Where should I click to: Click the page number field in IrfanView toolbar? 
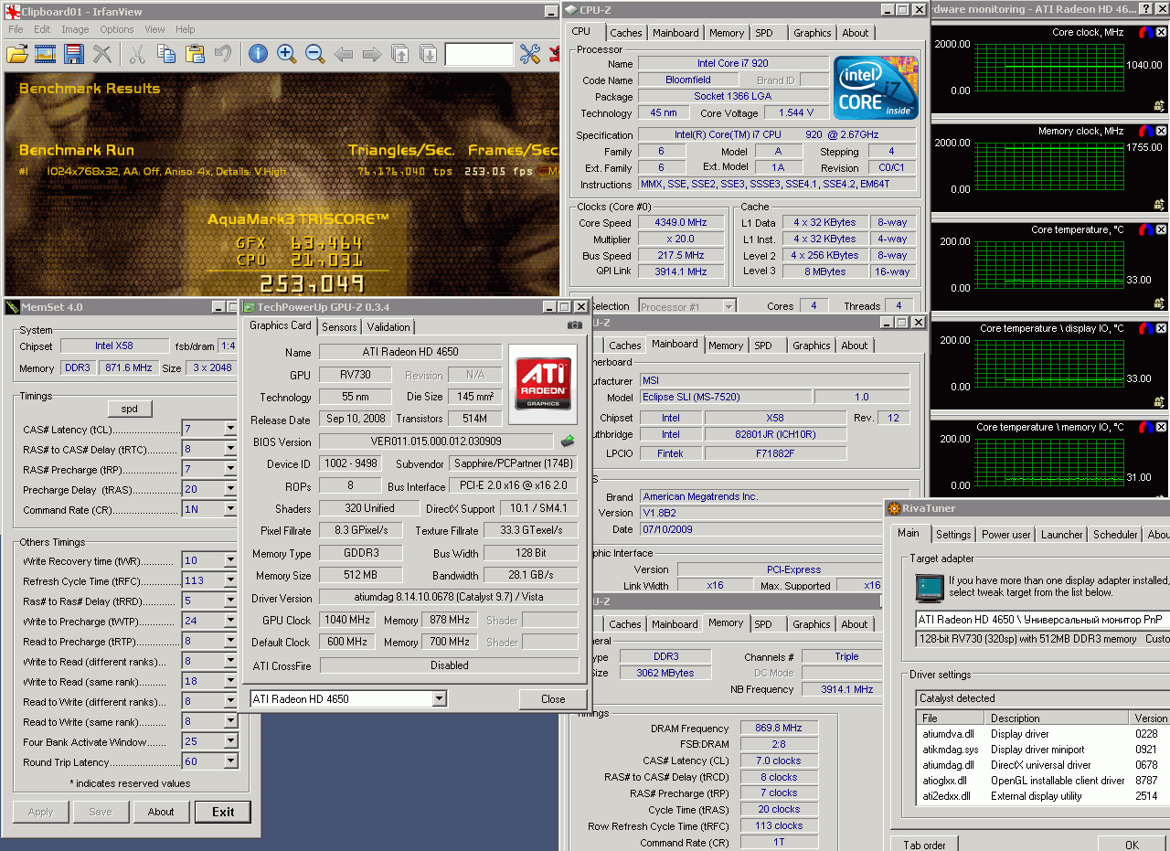coord(479,55)
